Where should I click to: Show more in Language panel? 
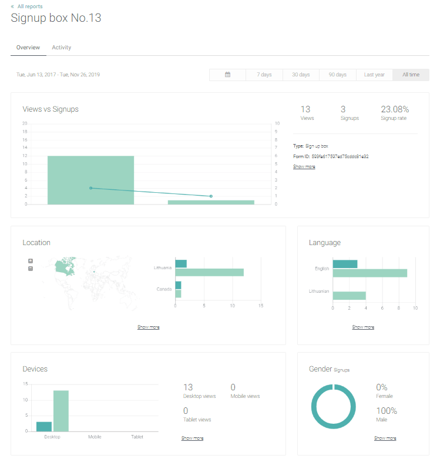[x=363, y=327]
